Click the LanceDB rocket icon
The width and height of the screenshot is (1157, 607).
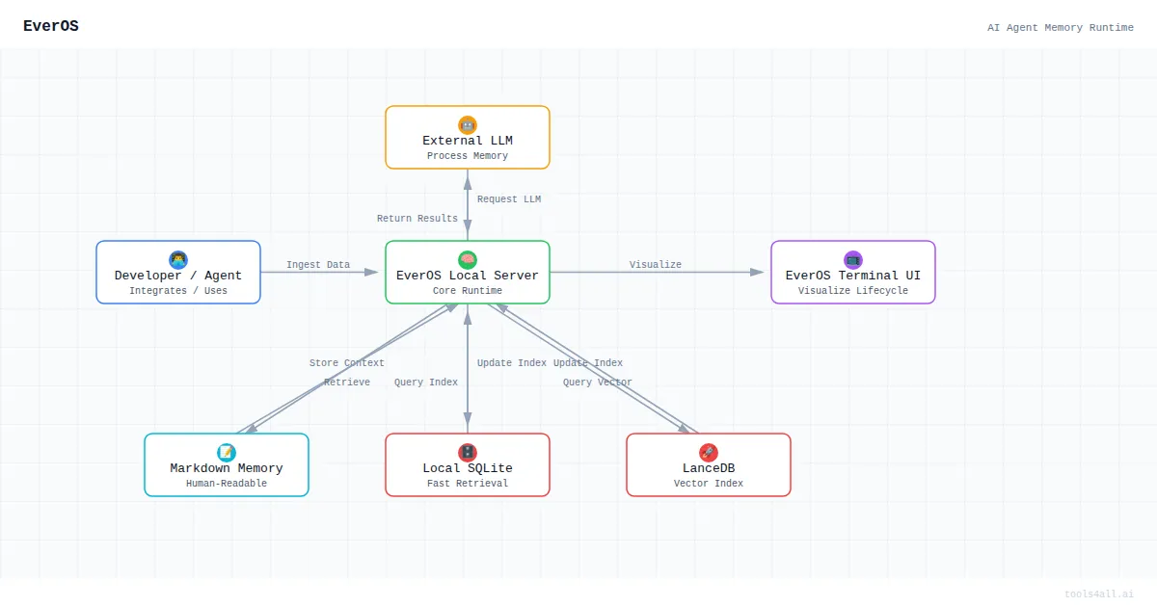(x=709, y=452)
